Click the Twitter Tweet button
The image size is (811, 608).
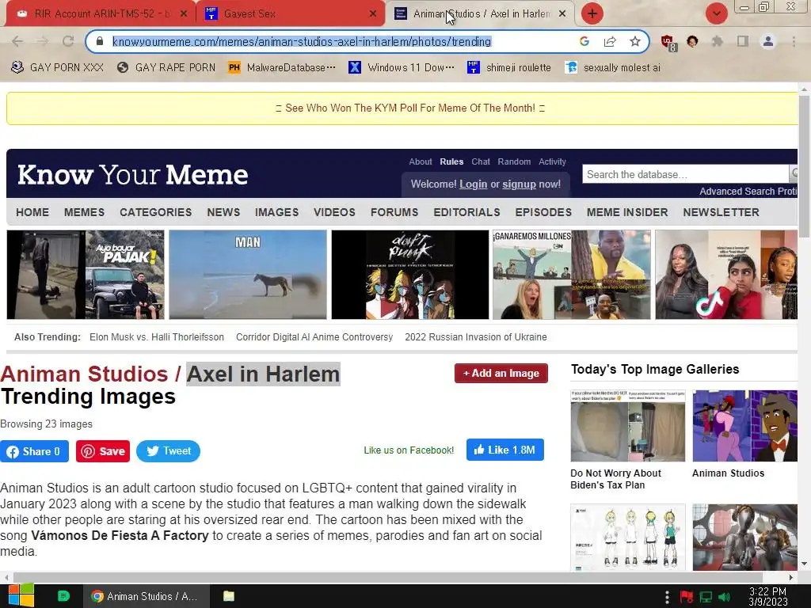pos(168,451)
